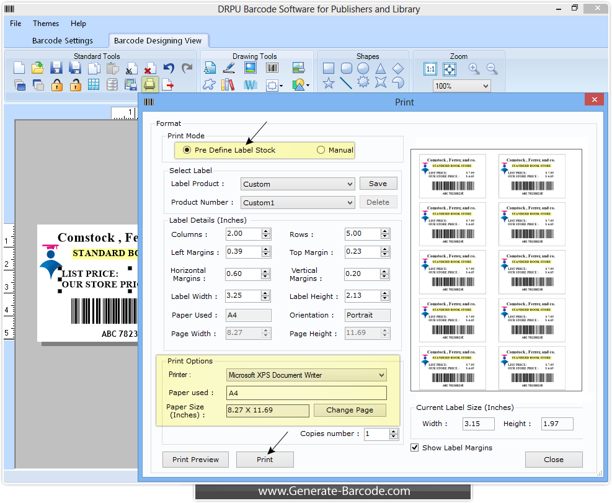Click the Change Page button
612x503 pixels.
[x=350, y=410]
